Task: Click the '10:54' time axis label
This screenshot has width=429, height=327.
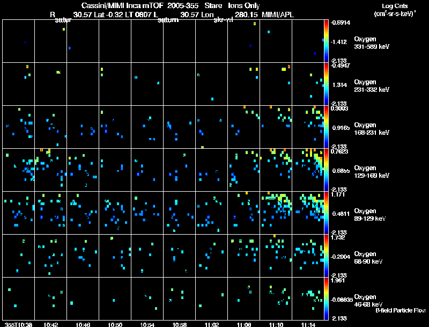Action: 147,324
